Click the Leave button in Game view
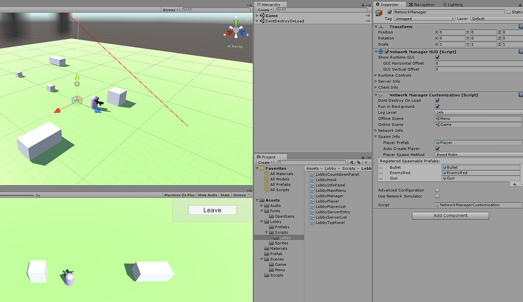 click(x=211, y=210)
